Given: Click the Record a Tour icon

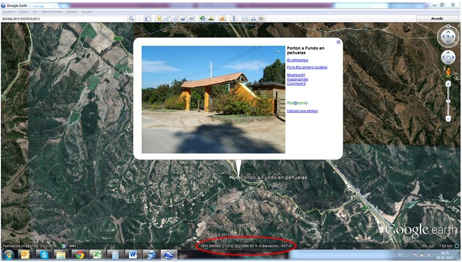Looking at the screenshot, I should pyautogui.click(x=192, y=18).
